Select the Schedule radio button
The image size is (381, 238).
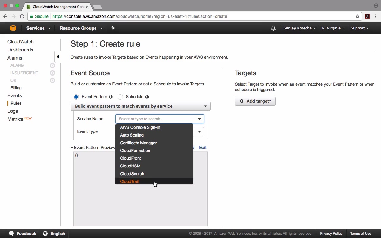click(x=120, y=97)
